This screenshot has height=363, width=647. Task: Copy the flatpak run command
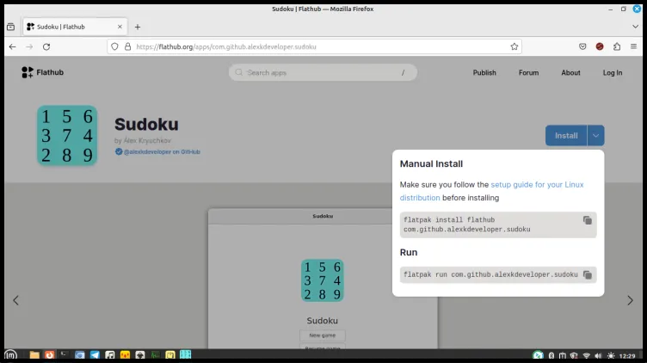(x=587, y=274)
